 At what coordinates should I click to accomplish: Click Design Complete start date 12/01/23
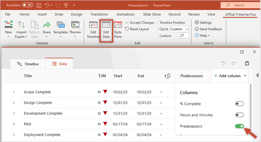pyautogui.click(x=120, y=103)
